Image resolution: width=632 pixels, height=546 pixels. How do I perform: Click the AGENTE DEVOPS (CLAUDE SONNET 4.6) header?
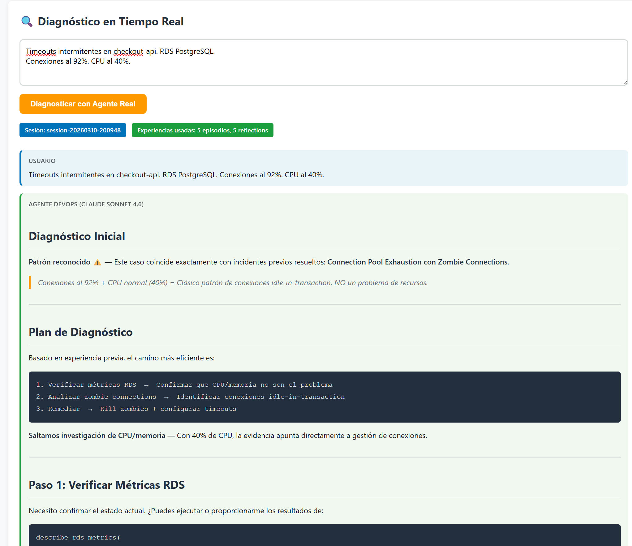coord(86,204)
